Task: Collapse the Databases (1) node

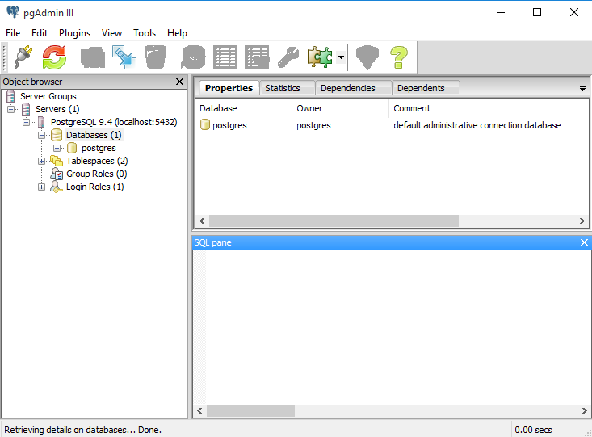Action: pyautogui.click(x=41, y=135)
